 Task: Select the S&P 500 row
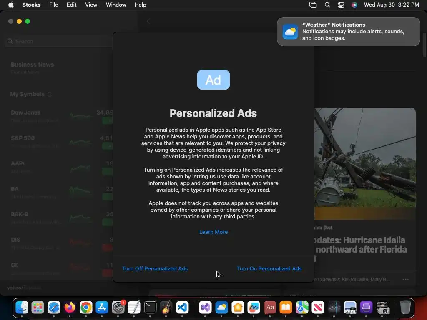(62, 142)
